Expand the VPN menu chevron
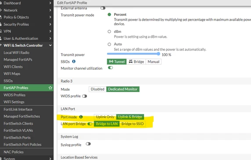 coord(50,31)
